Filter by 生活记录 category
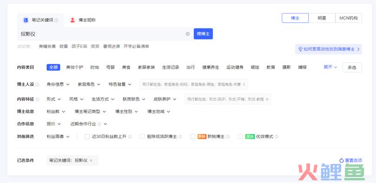This screenshot has height=183, width=376. [171, 67]
